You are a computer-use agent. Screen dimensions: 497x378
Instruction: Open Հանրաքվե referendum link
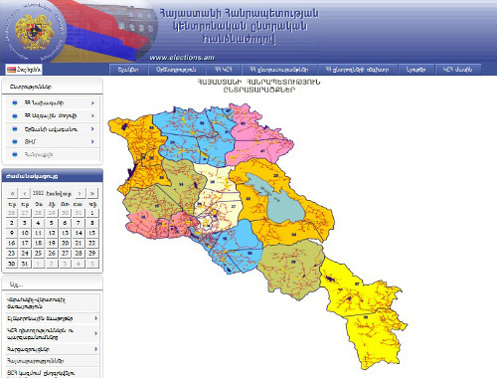(x=39, y=154)
